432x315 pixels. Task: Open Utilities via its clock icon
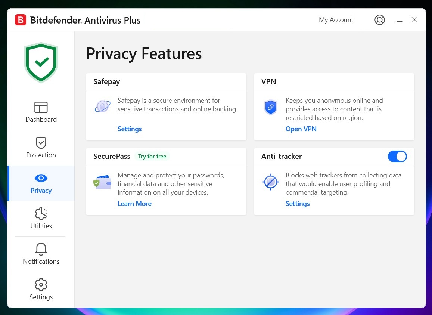[x=41, y=214]
